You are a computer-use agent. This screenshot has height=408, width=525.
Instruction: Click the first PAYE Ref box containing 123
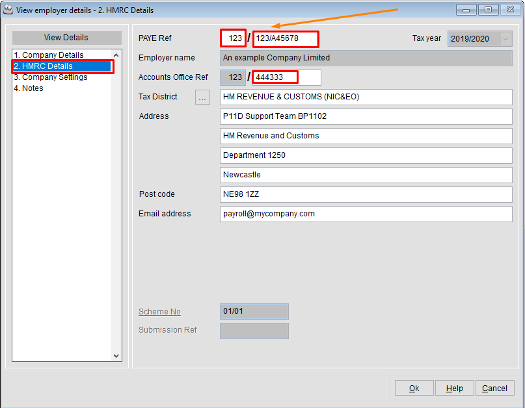tap(233, 38)
